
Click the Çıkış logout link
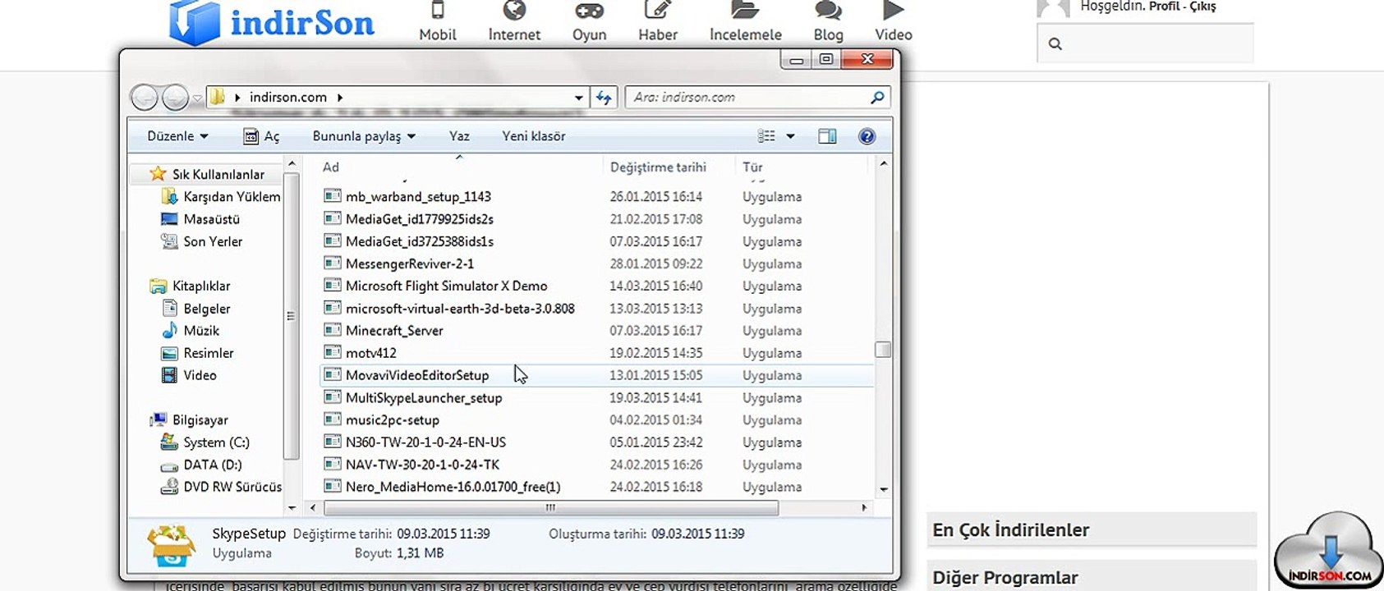[1203, 7]
